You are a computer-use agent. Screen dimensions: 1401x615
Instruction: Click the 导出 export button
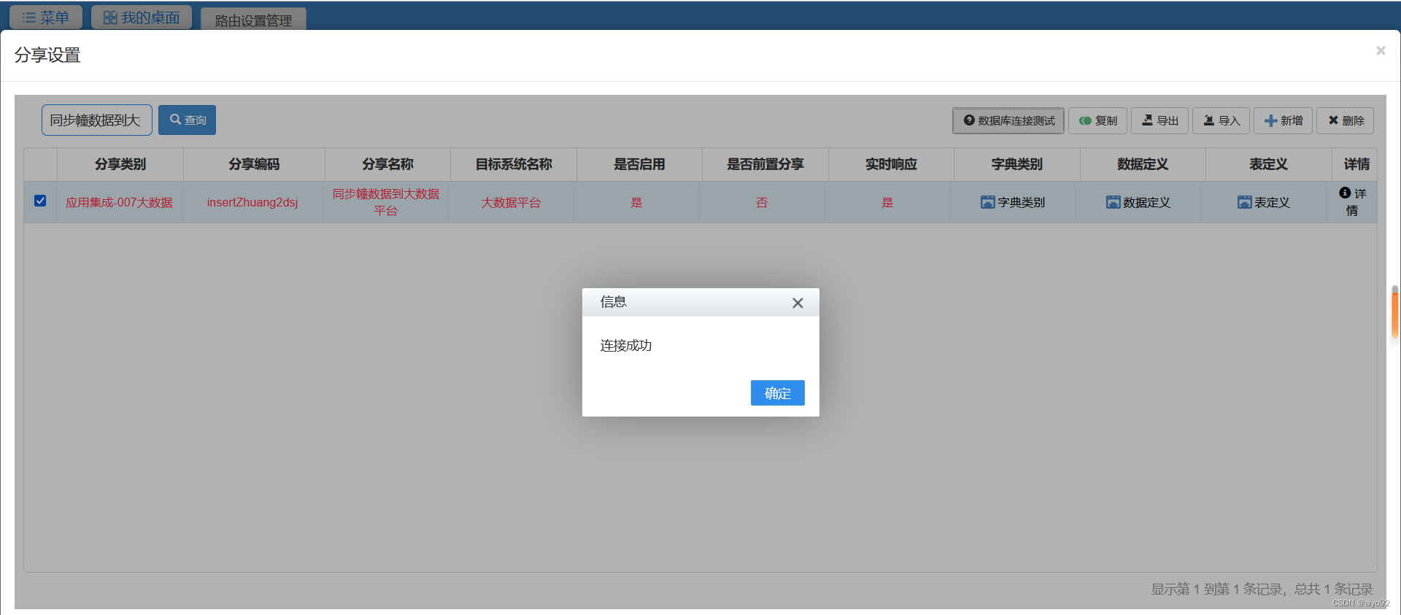[x=1160, y=120]
